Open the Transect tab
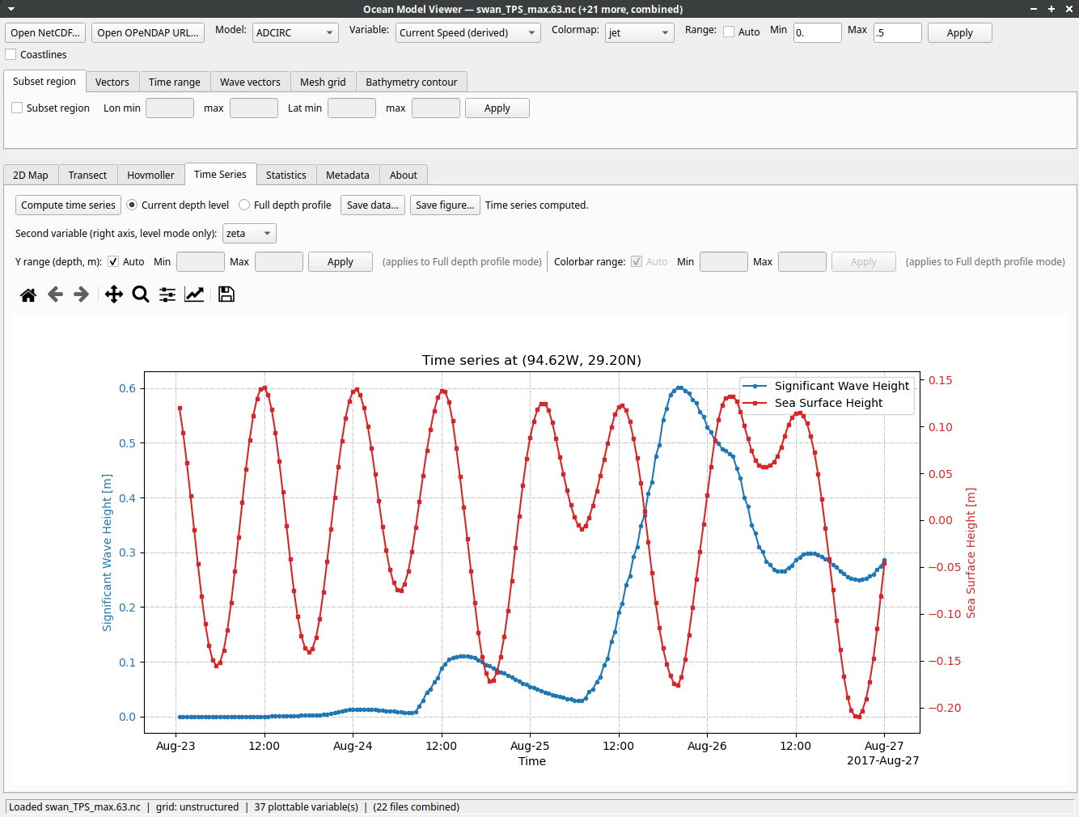This screenshot has width=1079, height=817. [87, 175]
